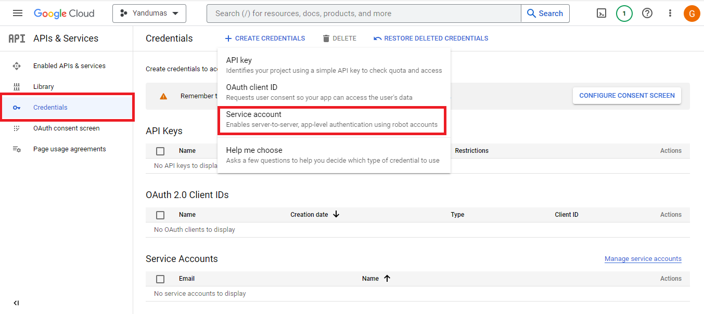The width and height of the screenshot is (704, 314).
Task: Click the Credentials page title
Action: pyautogui.click(x=169, y=38)
